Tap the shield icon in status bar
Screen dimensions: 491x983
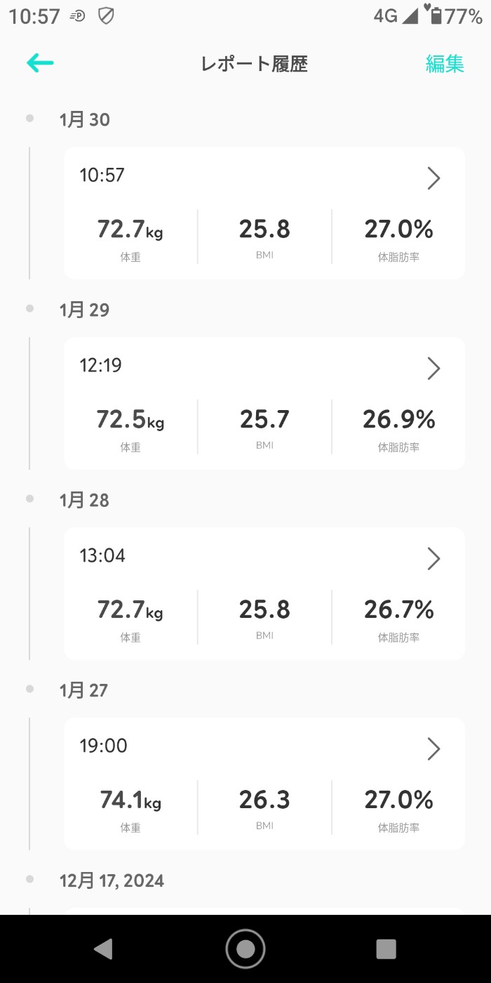pos(106,15)
